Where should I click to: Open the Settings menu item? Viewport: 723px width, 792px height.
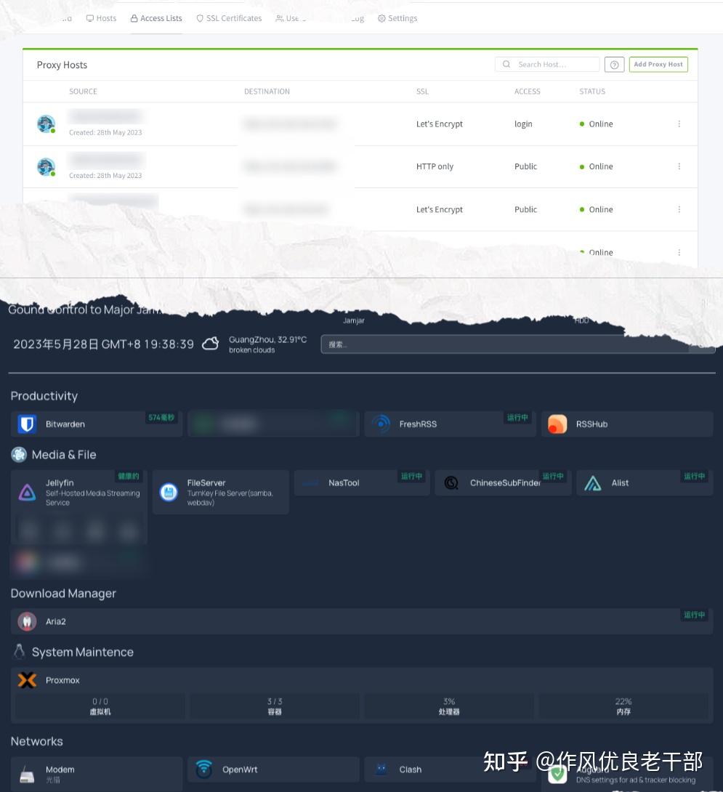(x=397, y=18)
